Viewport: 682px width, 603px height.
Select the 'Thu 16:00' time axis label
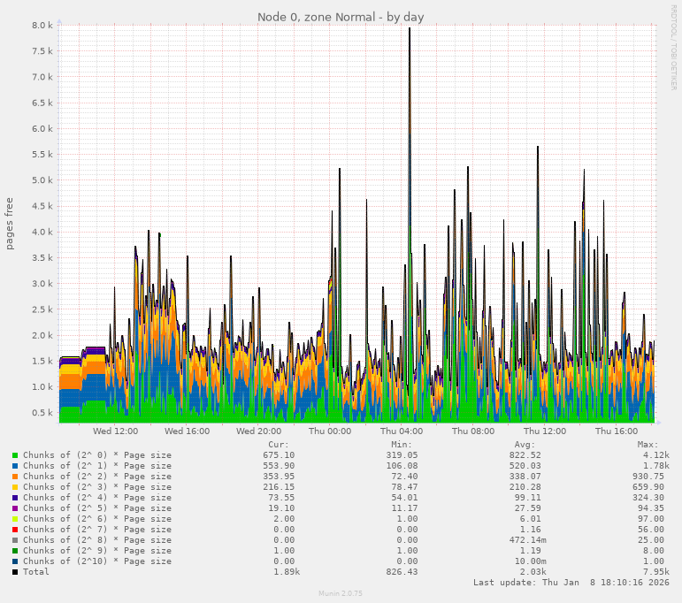point(617,431)
